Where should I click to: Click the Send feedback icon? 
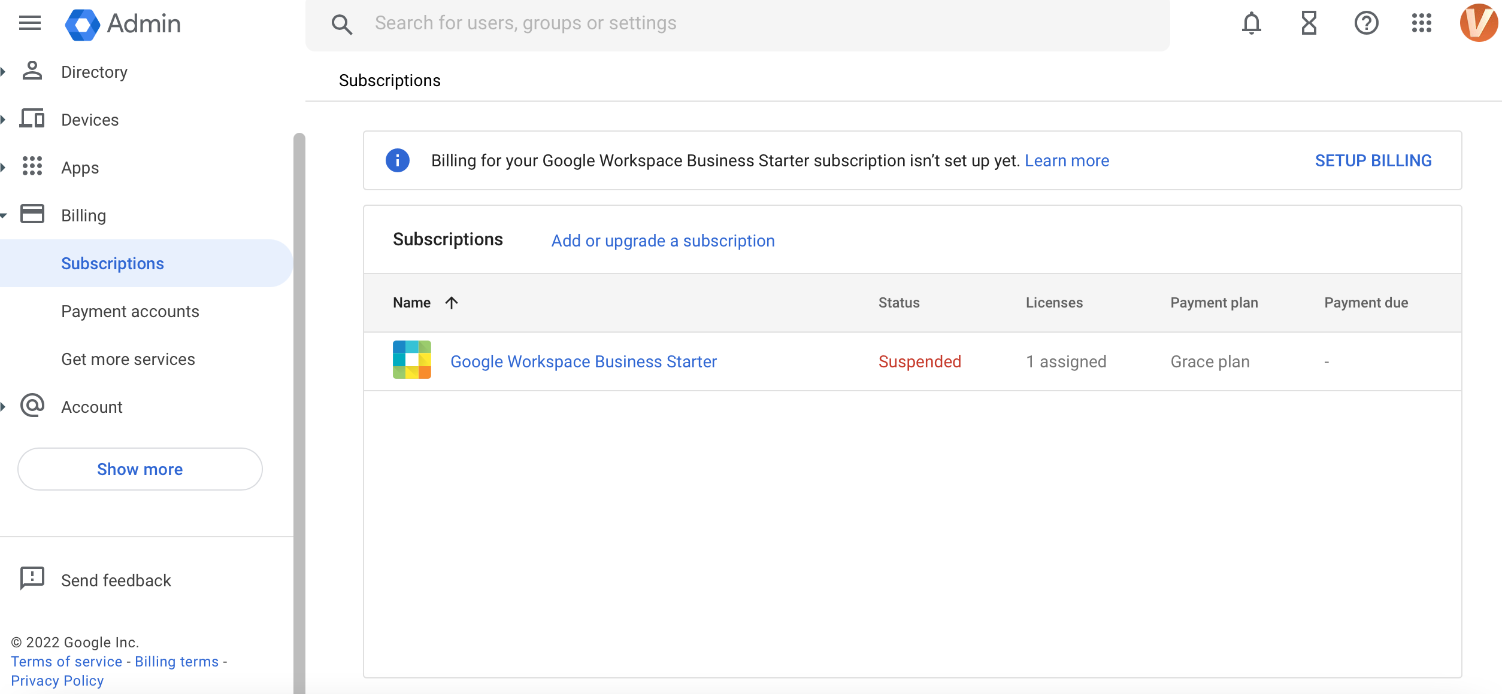(x=31, y=578)
